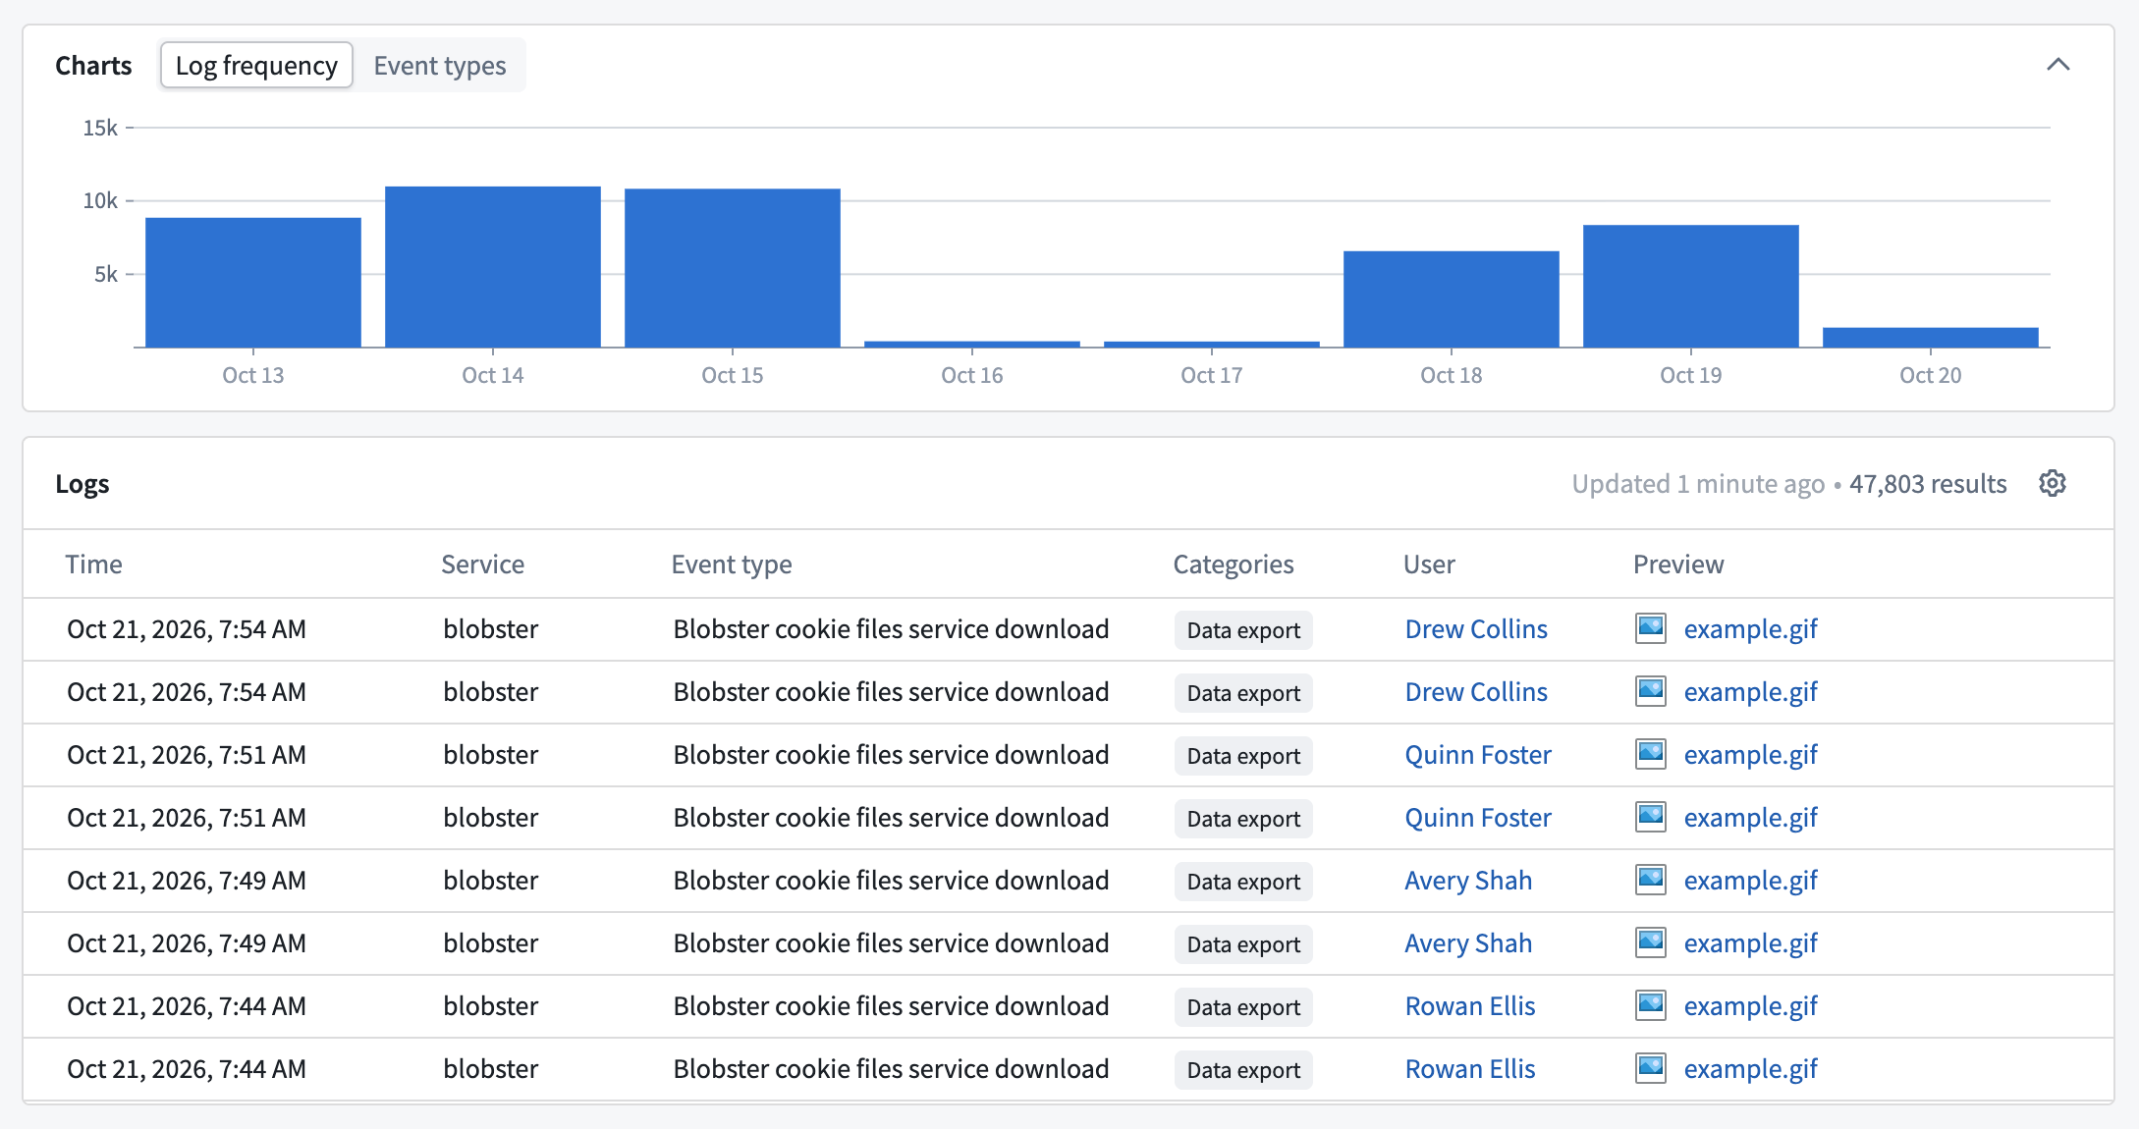This screenshot has height=1129, width=2139.
Task: Open example.gif in second Avery Shah row
Action: [x=1751, y=943]
